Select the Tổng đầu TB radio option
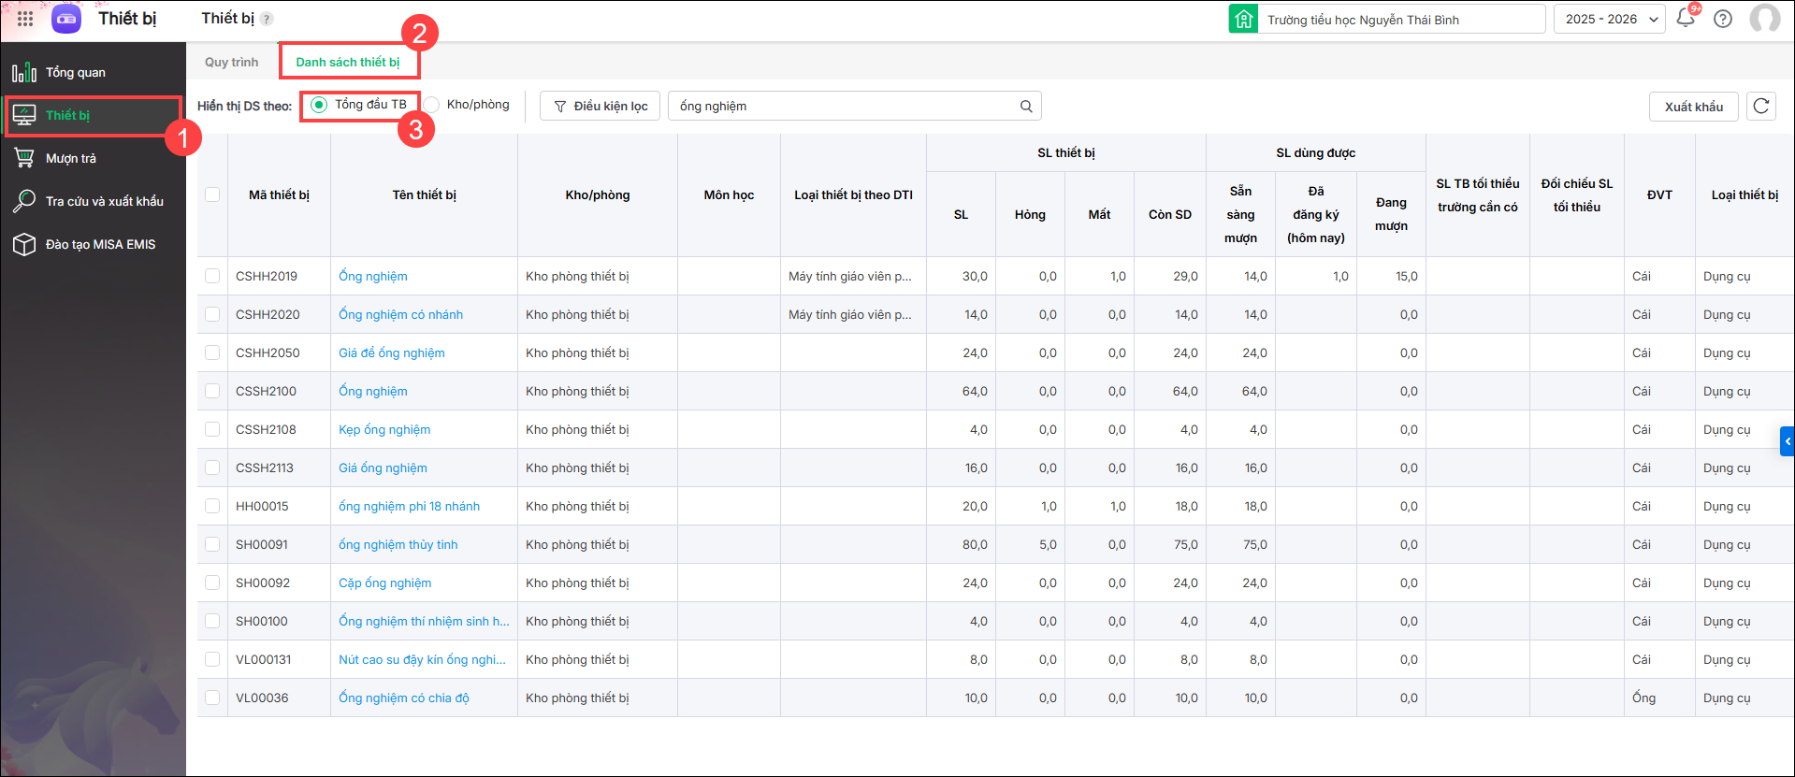The width and height of the screenshot is (1795, 777). (319, 105)
